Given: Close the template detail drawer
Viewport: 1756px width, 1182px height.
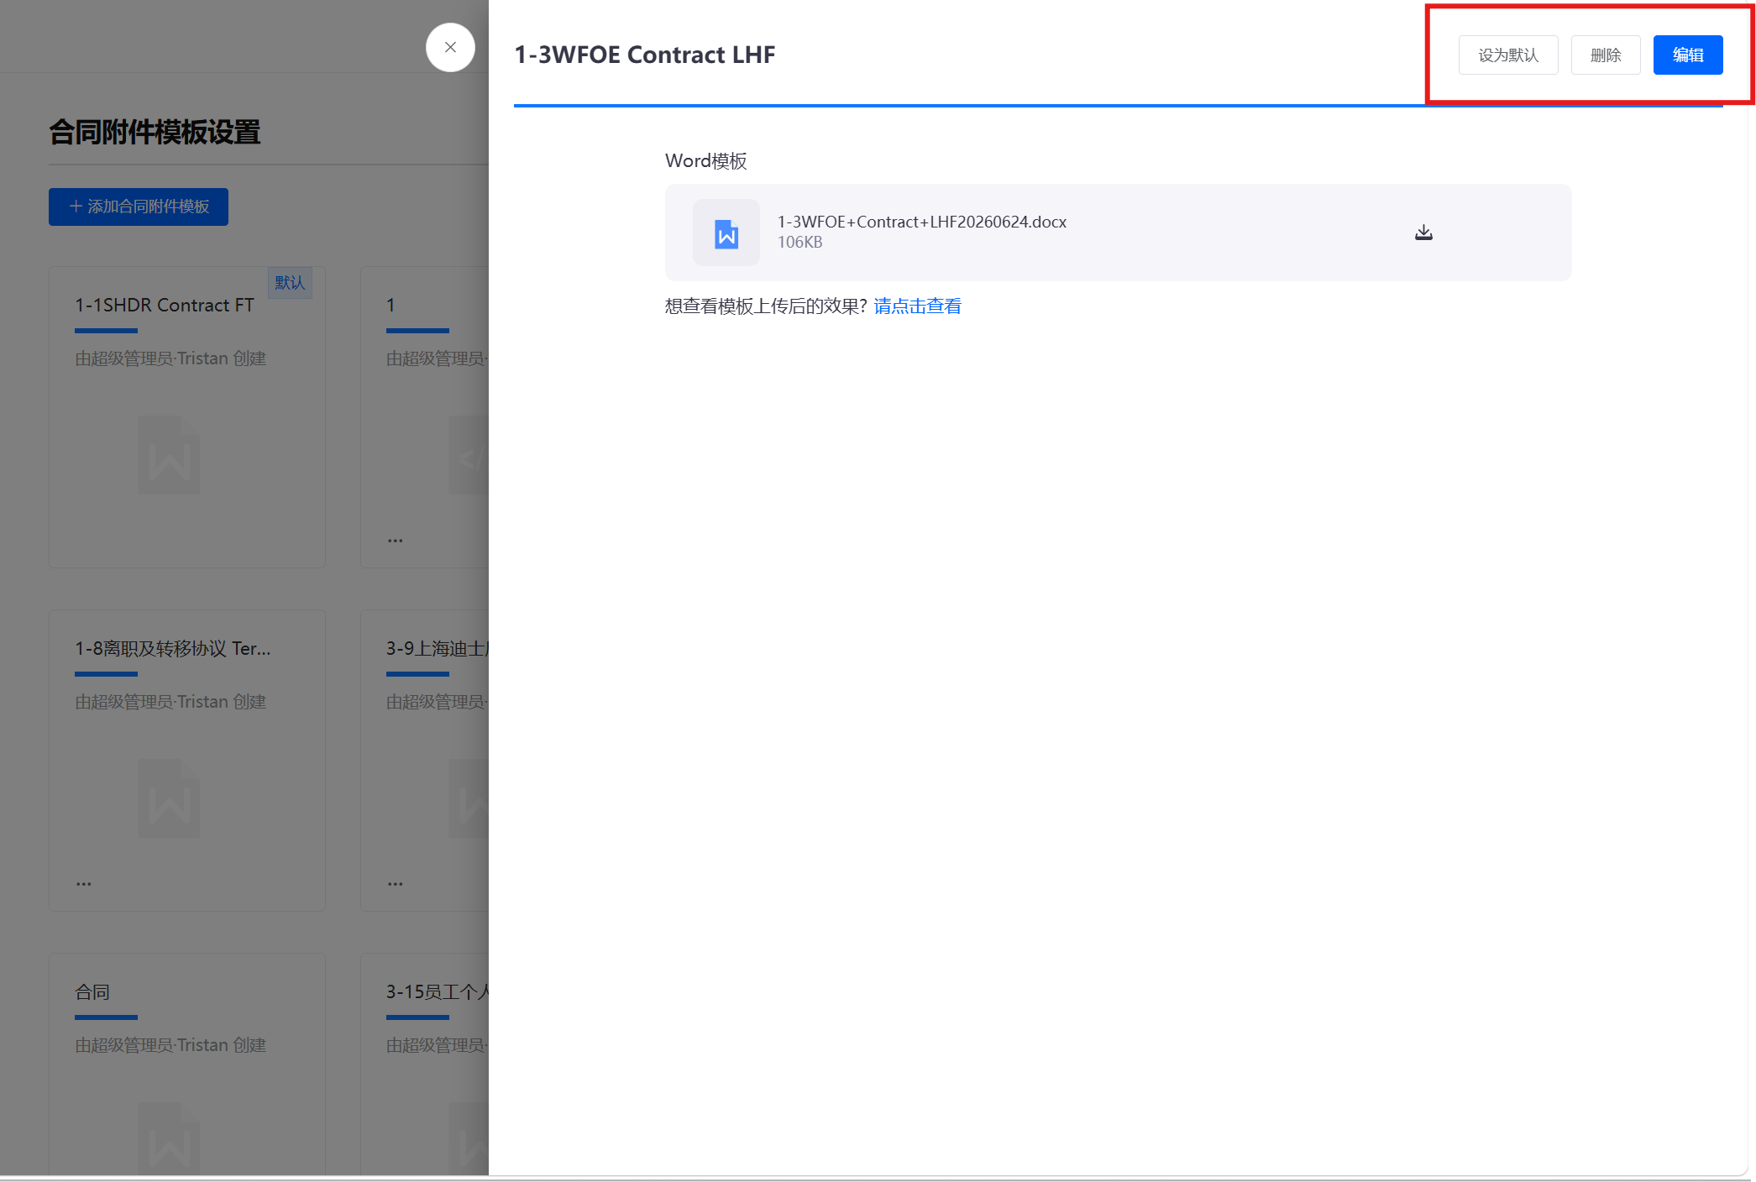Looking at the screenshot, I should point(450,47).
